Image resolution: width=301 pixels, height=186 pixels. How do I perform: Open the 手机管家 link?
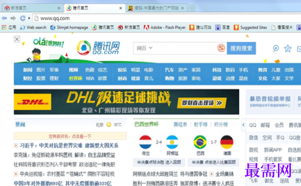273,159
